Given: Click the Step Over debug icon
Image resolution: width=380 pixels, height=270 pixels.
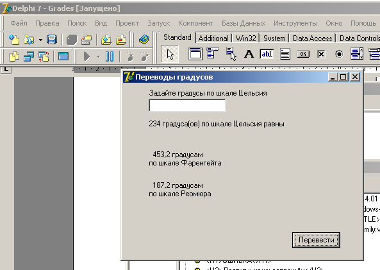Looking at the screenshot, I should pos(144,56).
